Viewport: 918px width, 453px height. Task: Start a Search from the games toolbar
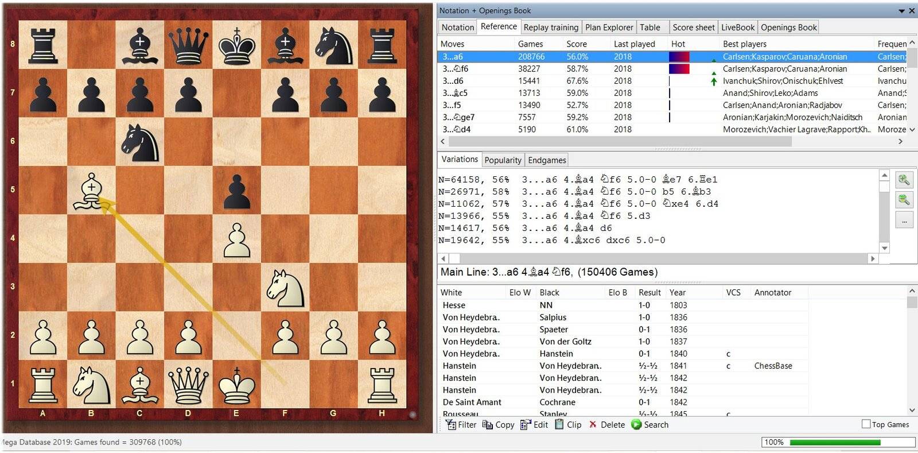(x=650, y=425)
